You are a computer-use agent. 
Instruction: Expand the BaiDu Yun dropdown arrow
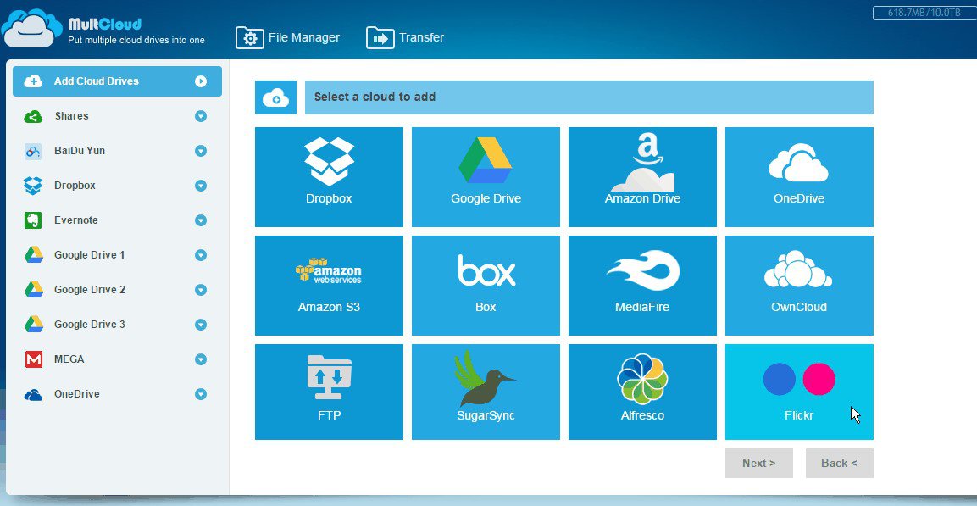tap(200, 151)
